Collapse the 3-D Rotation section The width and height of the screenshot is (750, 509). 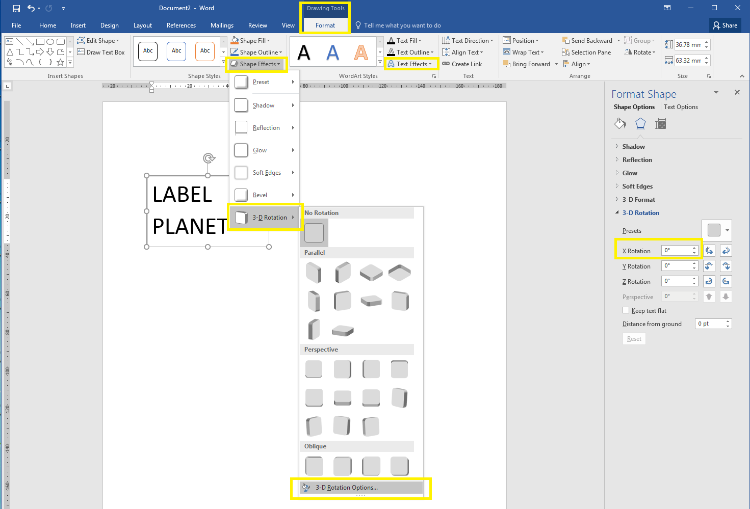tap(617, 212)
